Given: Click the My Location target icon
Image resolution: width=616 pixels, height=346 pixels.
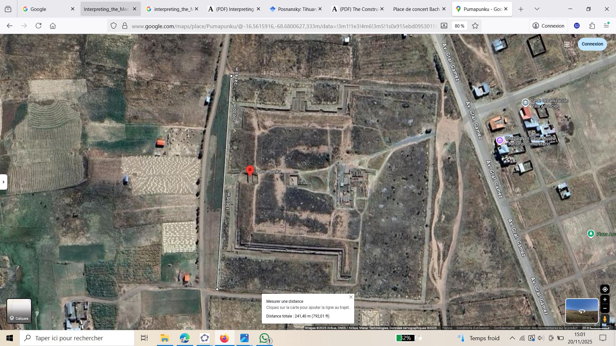Looking at the screenshot, I should pos(605,289).
